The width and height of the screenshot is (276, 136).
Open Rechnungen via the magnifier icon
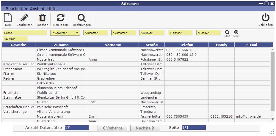(x=81, y=18)
